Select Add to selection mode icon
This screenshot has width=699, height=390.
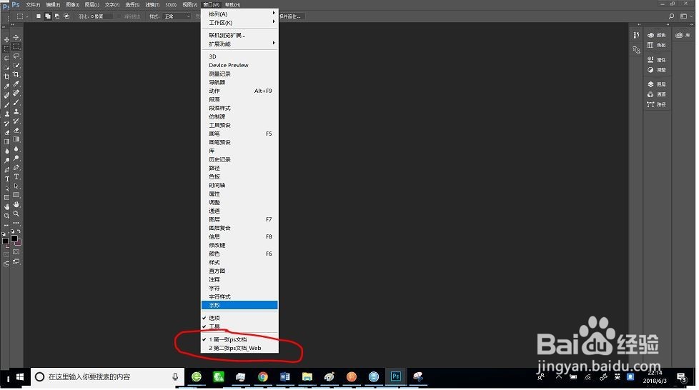pos(48,16)
